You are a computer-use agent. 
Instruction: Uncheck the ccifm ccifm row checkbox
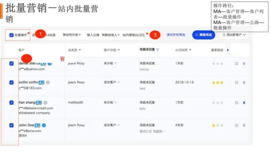point(11,82)
